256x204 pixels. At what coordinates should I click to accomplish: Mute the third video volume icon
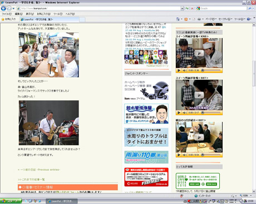[184, 155]
